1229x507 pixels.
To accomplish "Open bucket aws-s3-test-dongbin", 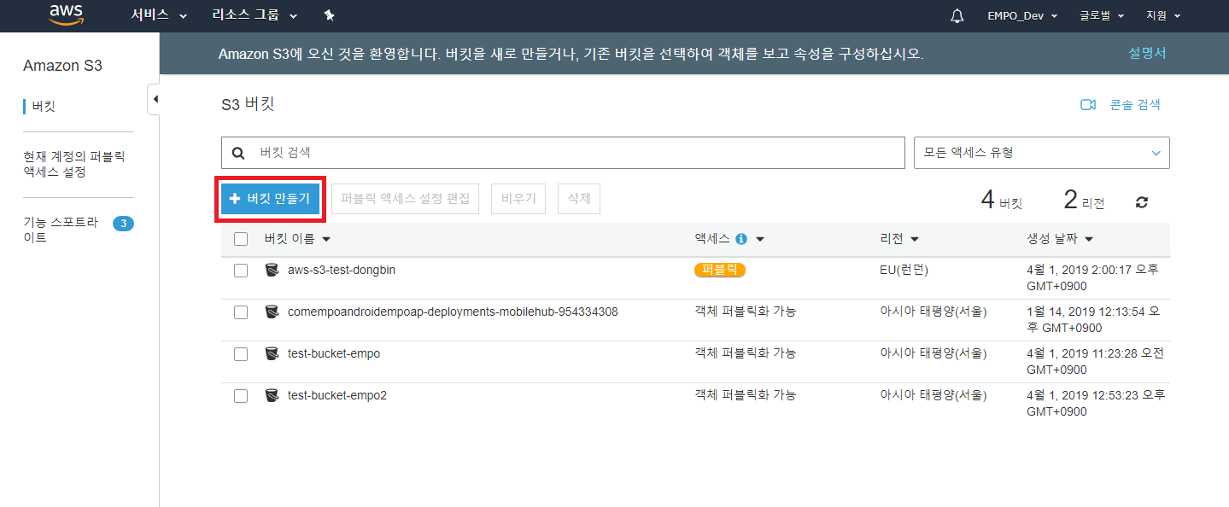I will tap(342, 270).
